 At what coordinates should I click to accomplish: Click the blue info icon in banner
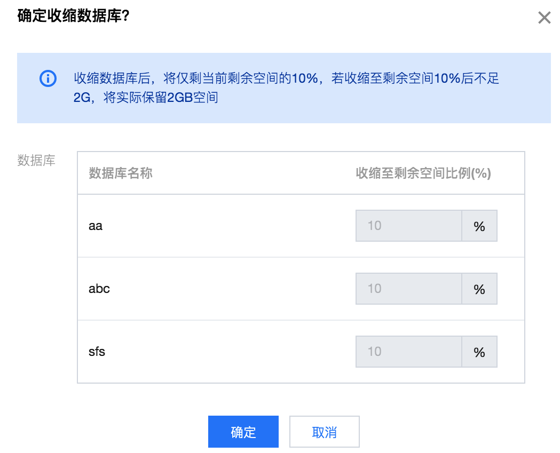pyautogui.click(x=48, y=78)
